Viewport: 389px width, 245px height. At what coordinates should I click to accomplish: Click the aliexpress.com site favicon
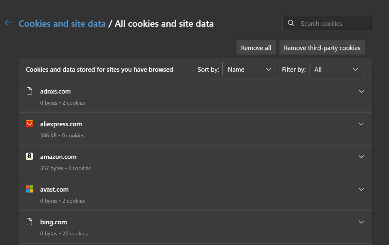pyautogui.click(x=29, y=124)
